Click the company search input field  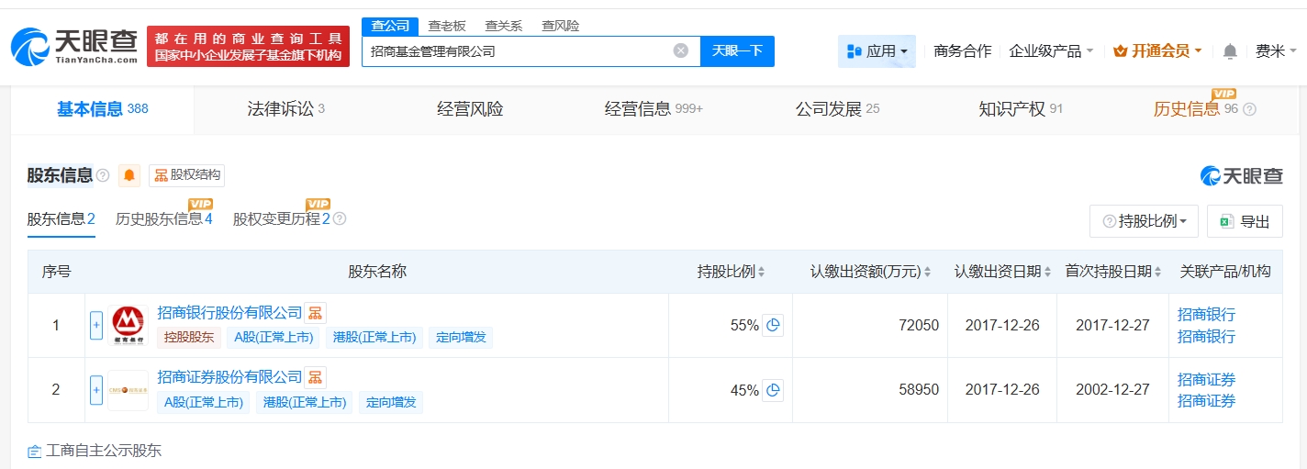click(519, 51)
